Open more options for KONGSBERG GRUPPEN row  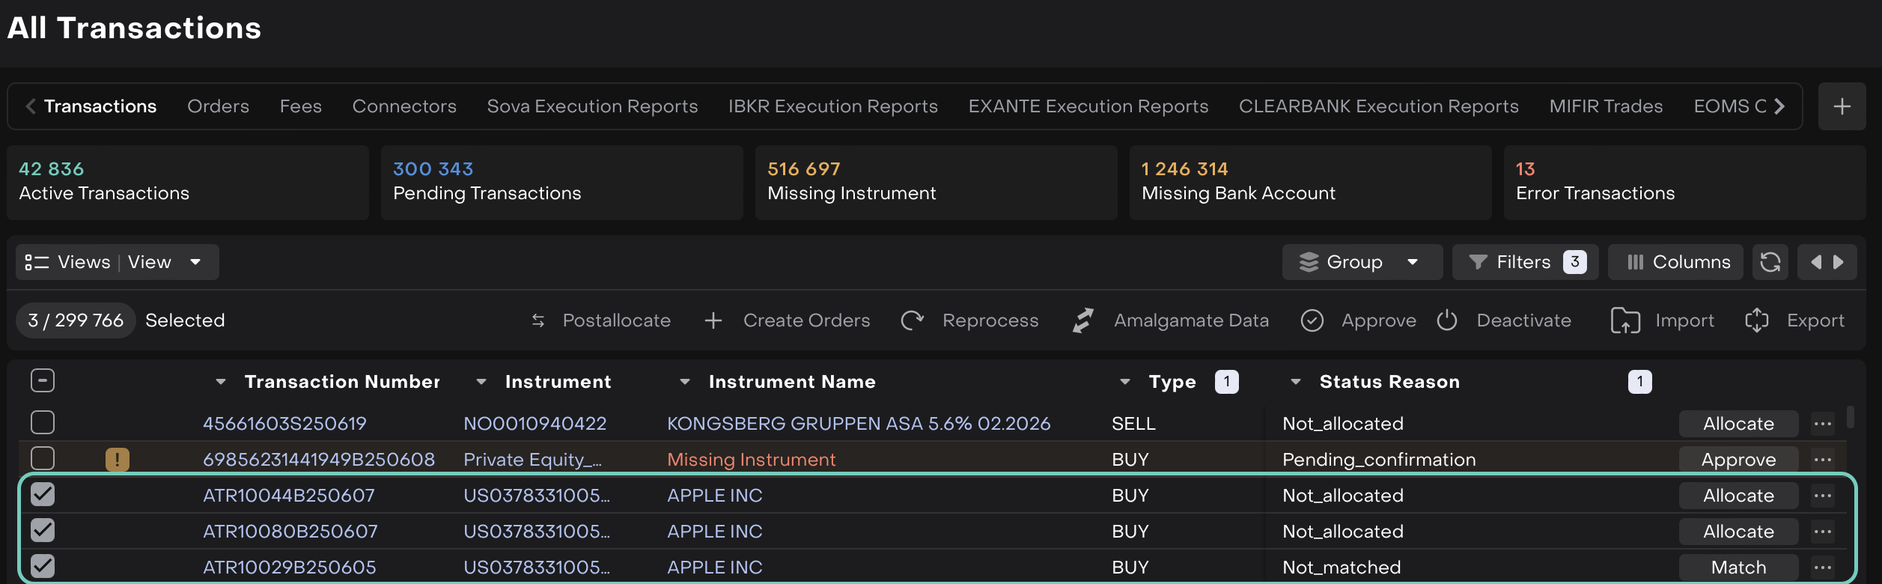point(1822,424)
